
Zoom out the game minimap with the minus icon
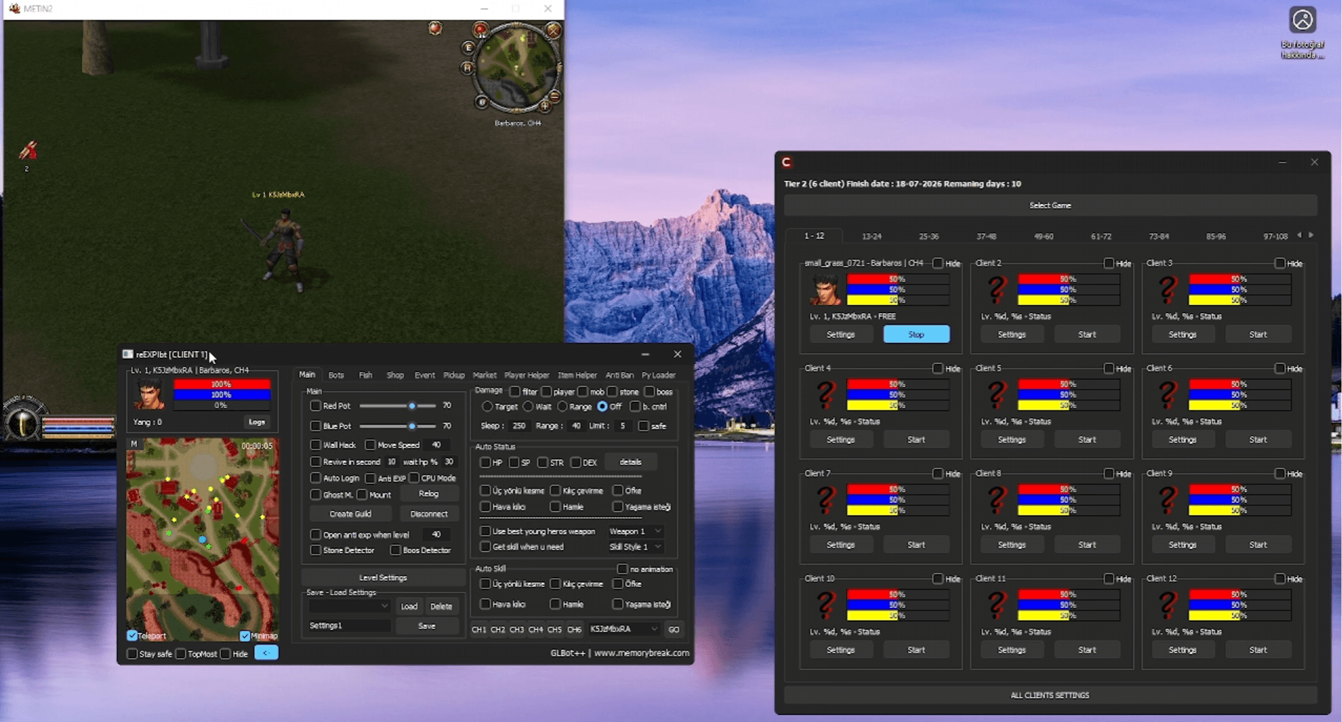(555, 97)
